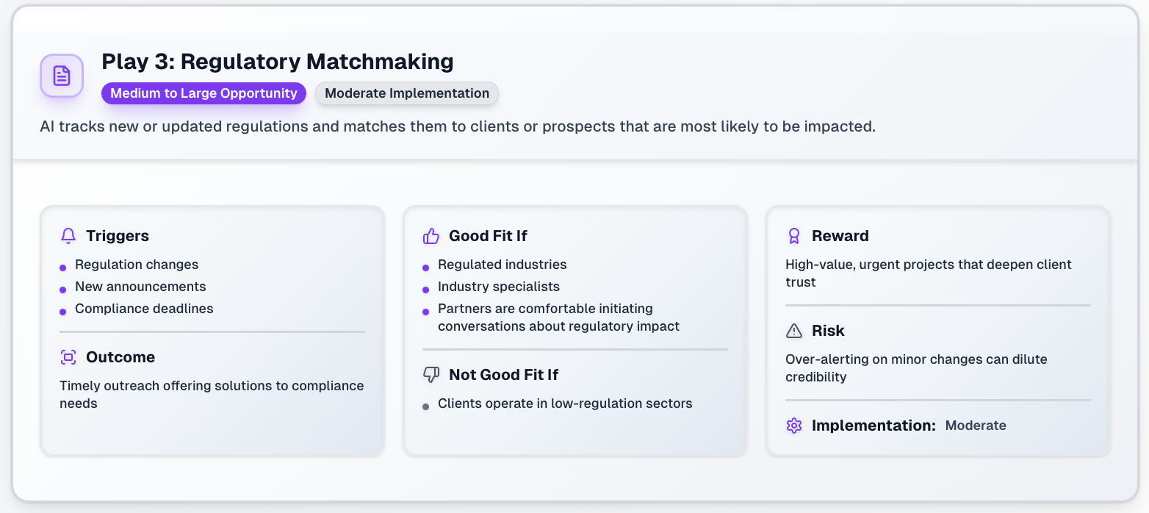Viewport: 1149px width, 513px height.
Task: Click the Regulation changes bullet item
Action: (137, 265)
